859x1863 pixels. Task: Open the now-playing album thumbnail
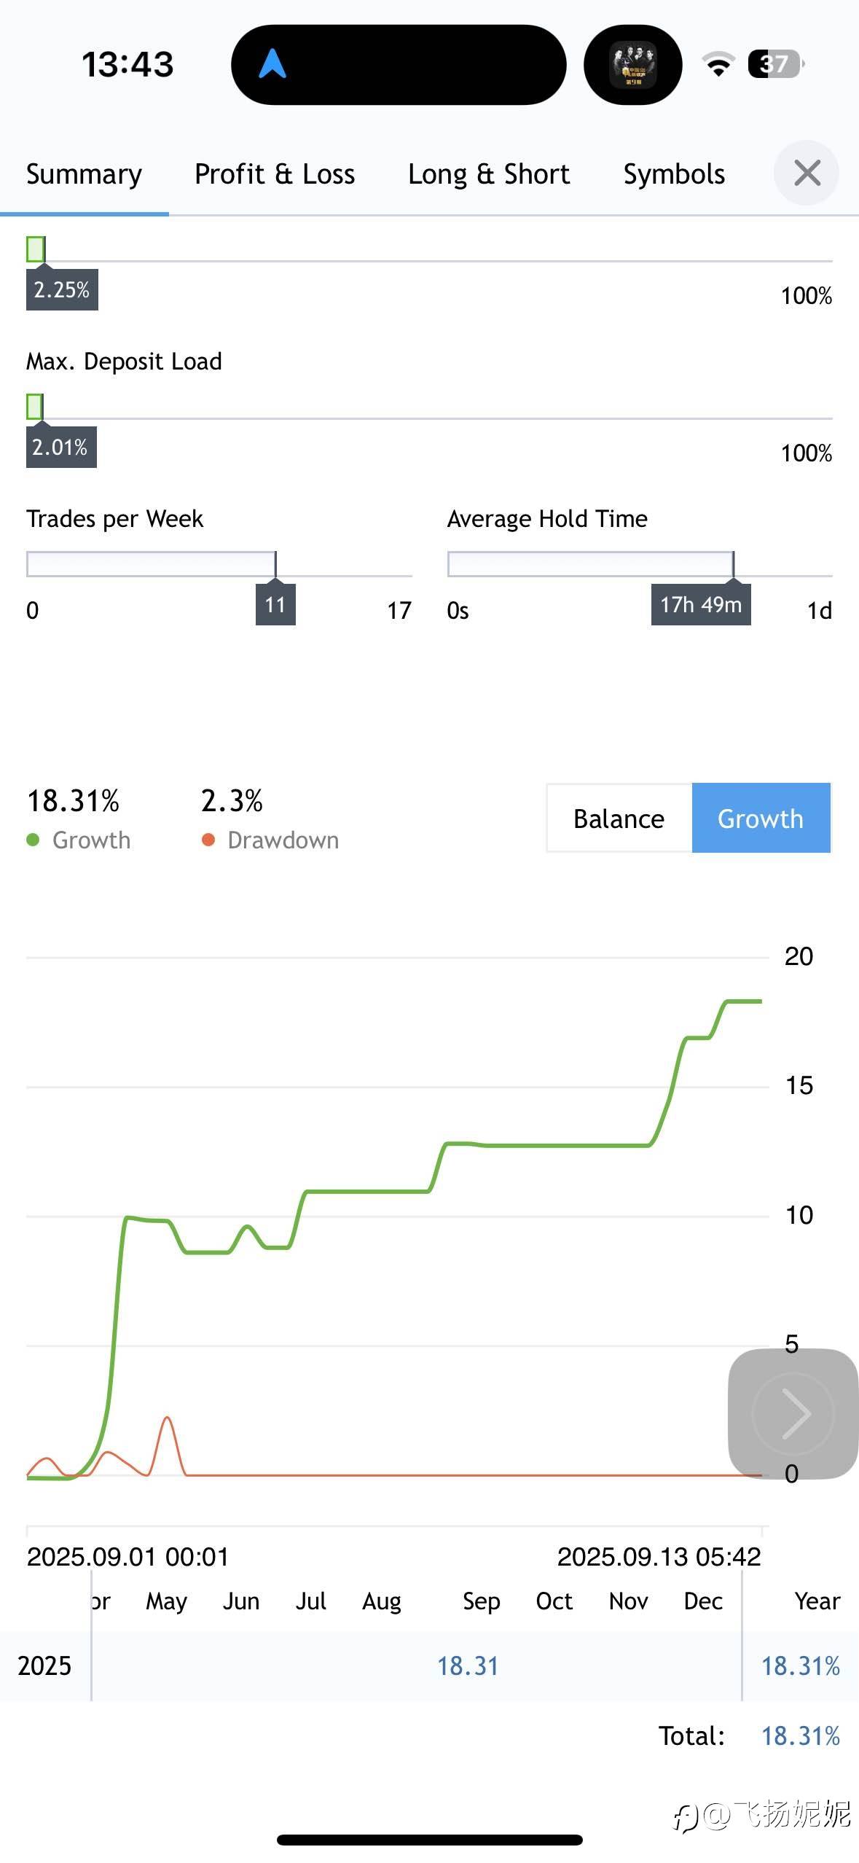point(632,64)
